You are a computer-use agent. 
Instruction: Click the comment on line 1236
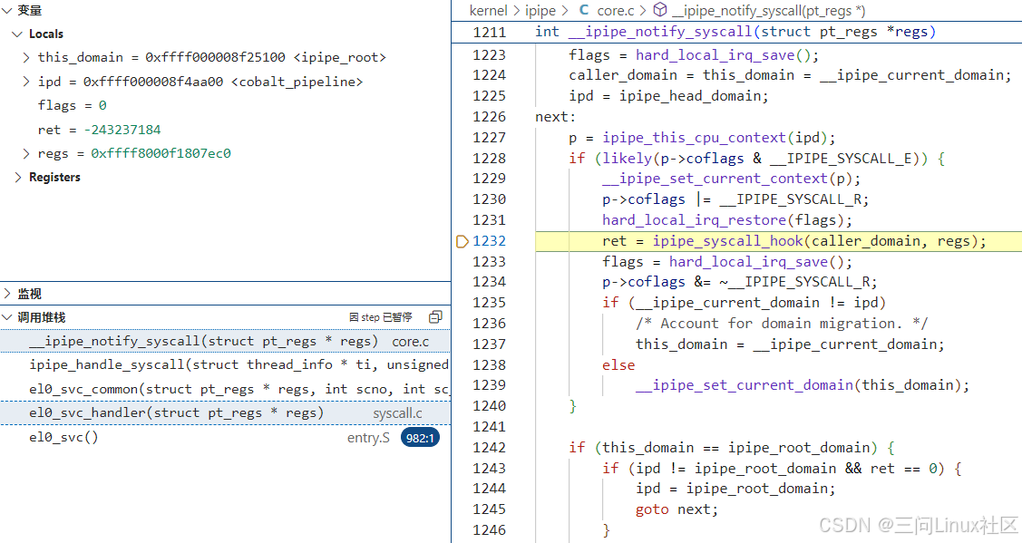[x=782, y=324]
